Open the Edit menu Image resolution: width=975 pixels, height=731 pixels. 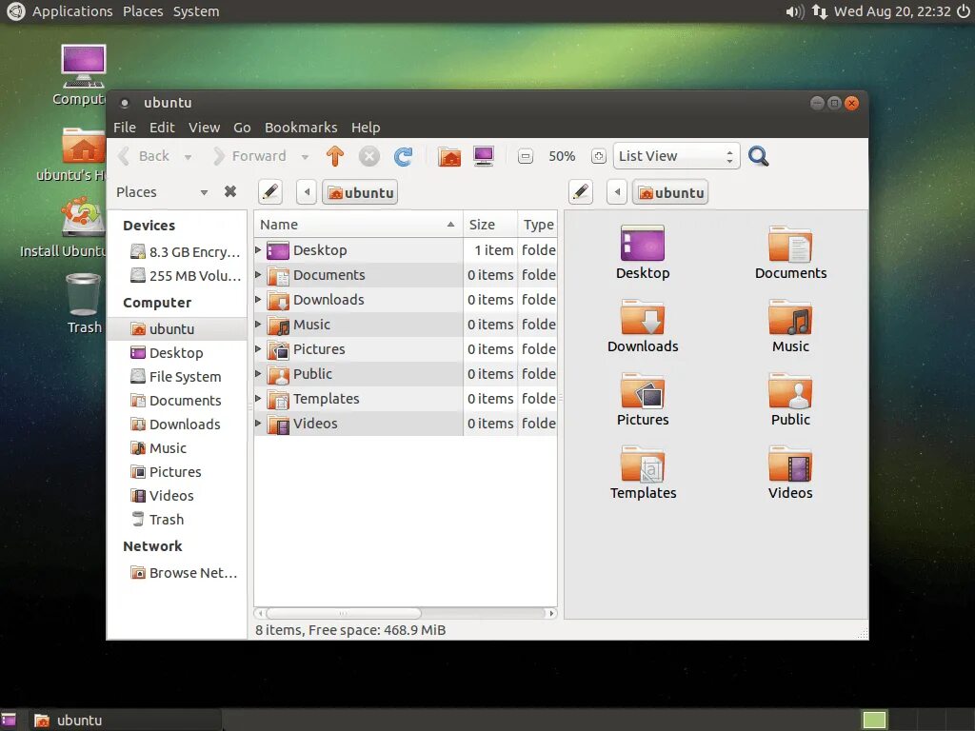(162, 128)
